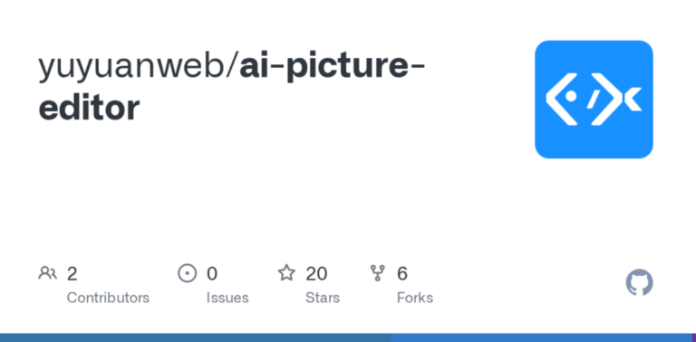
Task: Click the contributors people icon
Action: coord(47,273)
